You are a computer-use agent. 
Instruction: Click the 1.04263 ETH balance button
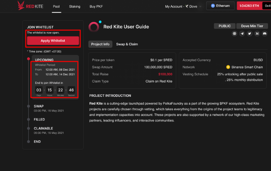tap(249, 6)
